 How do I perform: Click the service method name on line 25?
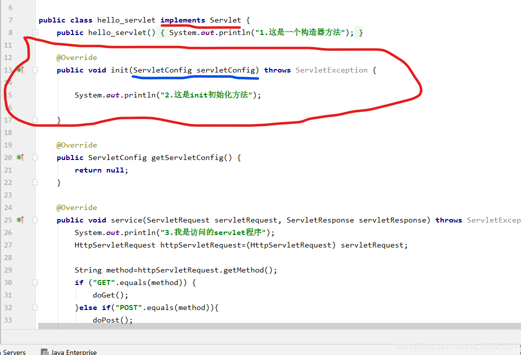126,220
